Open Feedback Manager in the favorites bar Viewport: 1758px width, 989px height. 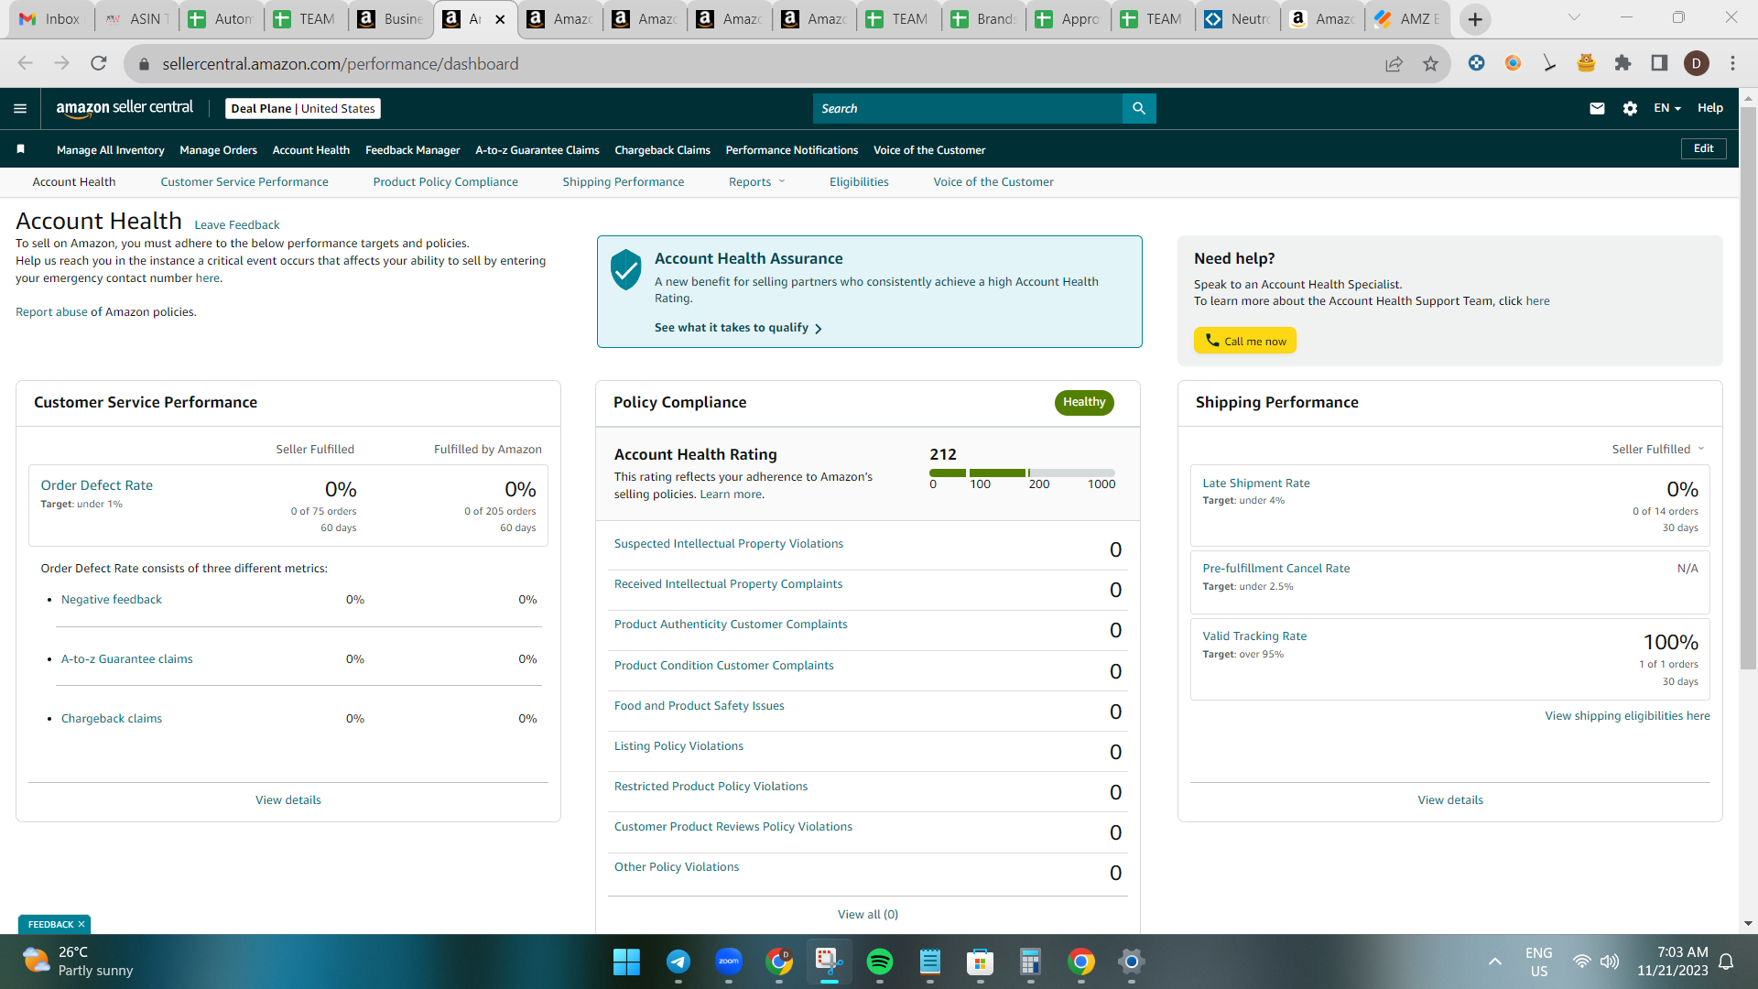pyautogui.click(x=413, y=150)
